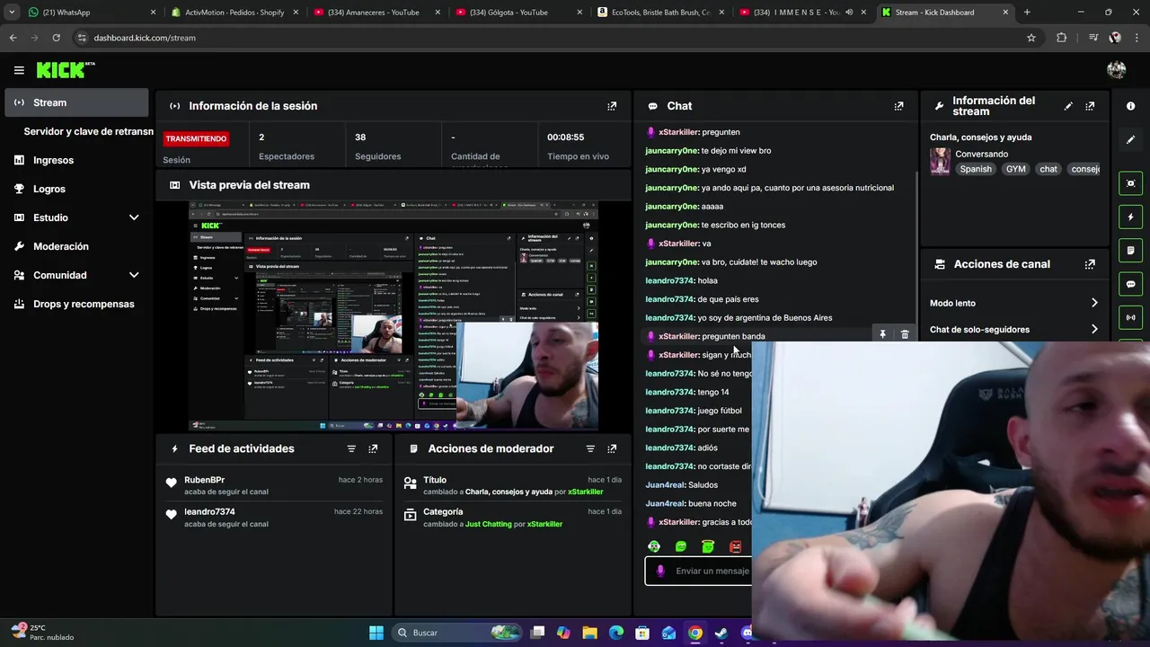Click the GYM tag
This screenshot has height=647, width=1150.
(x=1015, y=169)
